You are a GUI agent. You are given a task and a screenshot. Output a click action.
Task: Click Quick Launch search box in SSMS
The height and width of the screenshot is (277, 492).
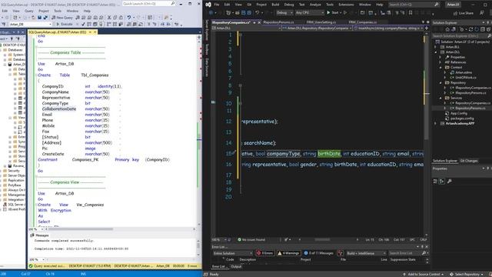click(x=148, y=3)
